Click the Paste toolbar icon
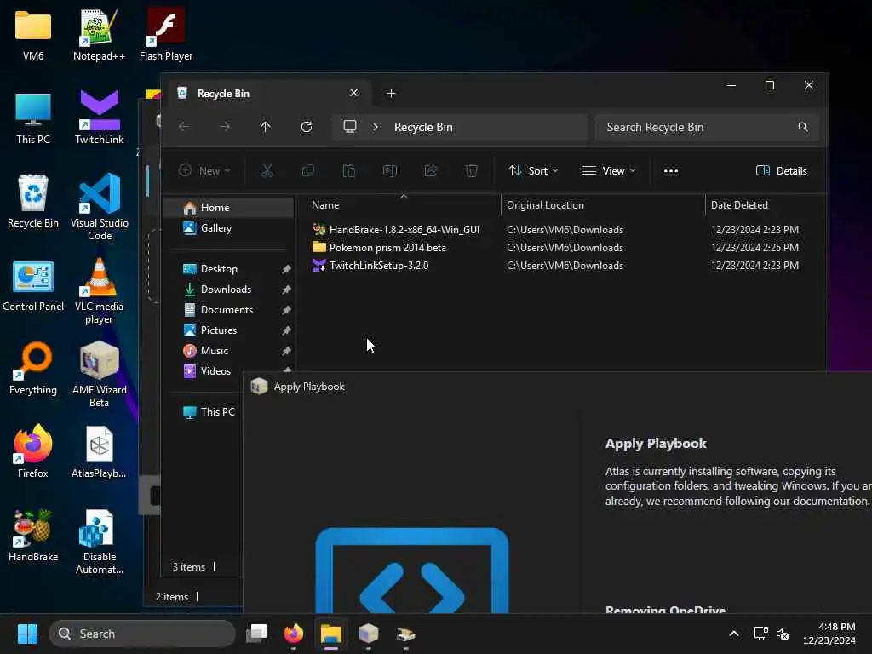The image size is (872, 654). (x=348, y=170)
